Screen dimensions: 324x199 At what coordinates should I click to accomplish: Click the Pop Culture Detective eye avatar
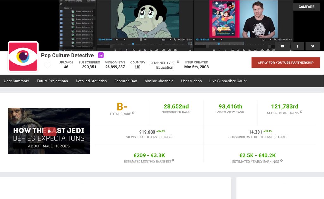23,57
